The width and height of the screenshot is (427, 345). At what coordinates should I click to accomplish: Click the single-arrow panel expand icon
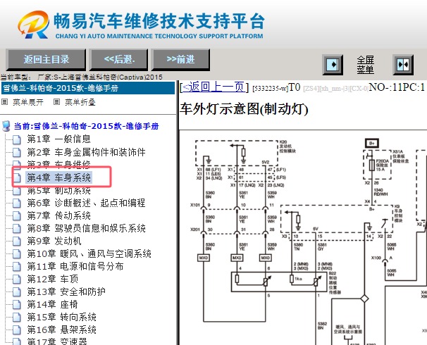(333, 65)
